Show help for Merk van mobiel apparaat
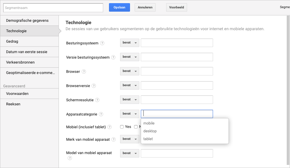The height and width of the screenshot is (168, 290). click(x=113, y=140)
